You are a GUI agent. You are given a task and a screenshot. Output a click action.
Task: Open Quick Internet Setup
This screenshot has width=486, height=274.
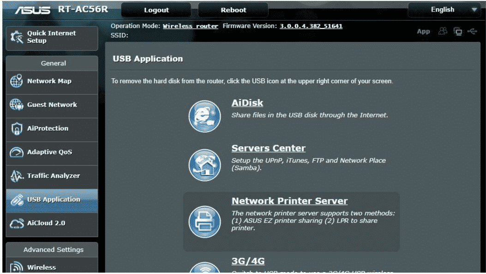(52, 37)
